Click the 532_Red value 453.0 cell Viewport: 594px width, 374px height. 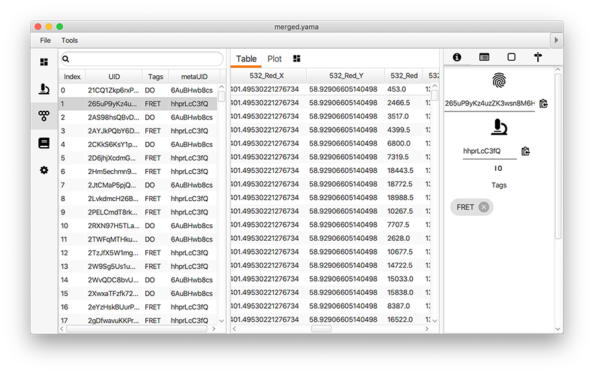404,89
